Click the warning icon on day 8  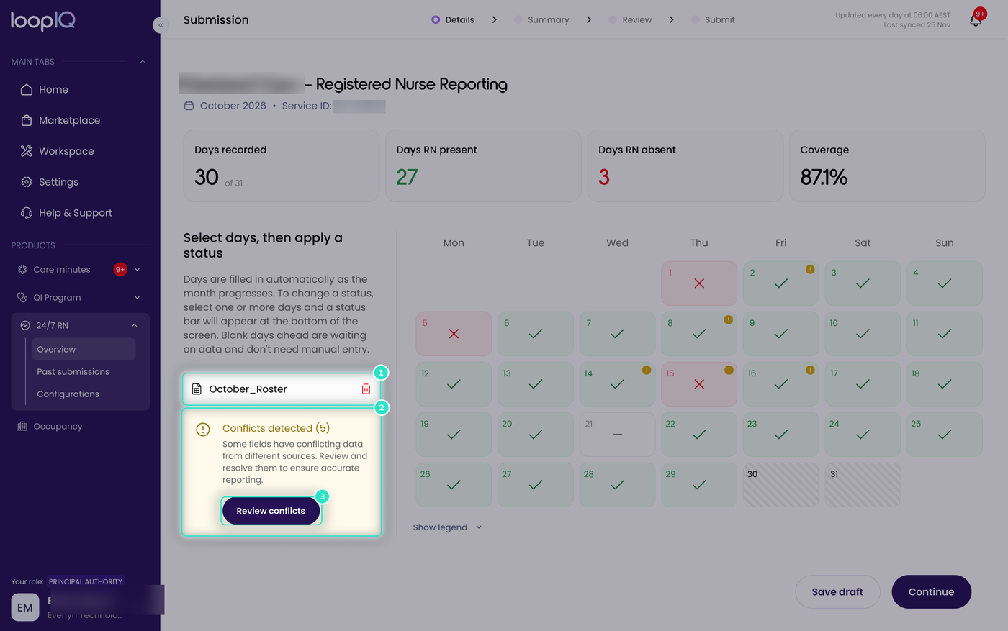[728, 319]
